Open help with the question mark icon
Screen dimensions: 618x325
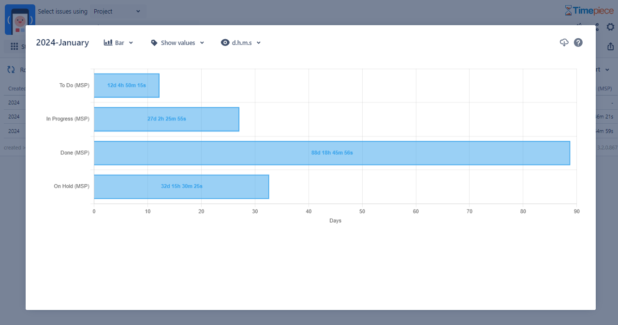[578, 43]
